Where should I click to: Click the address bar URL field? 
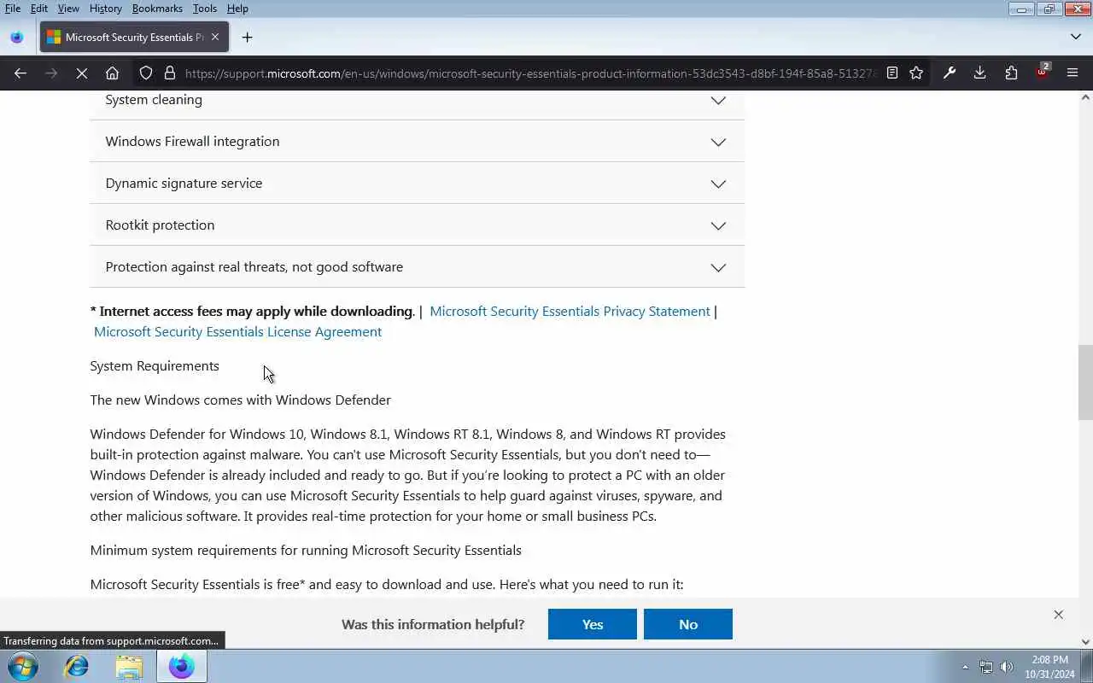point(529,73)
